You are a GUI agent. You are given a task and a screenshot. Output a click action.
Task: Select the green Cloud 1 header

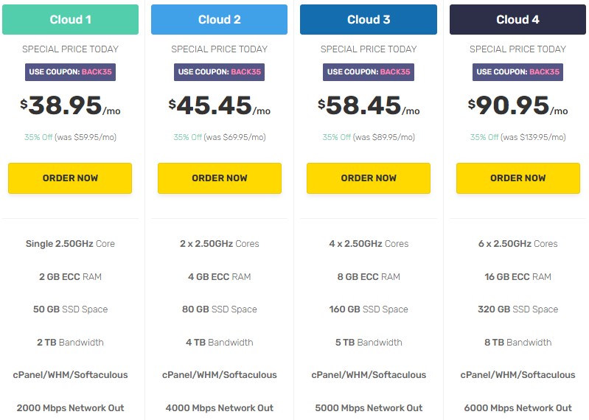point(70,20)
